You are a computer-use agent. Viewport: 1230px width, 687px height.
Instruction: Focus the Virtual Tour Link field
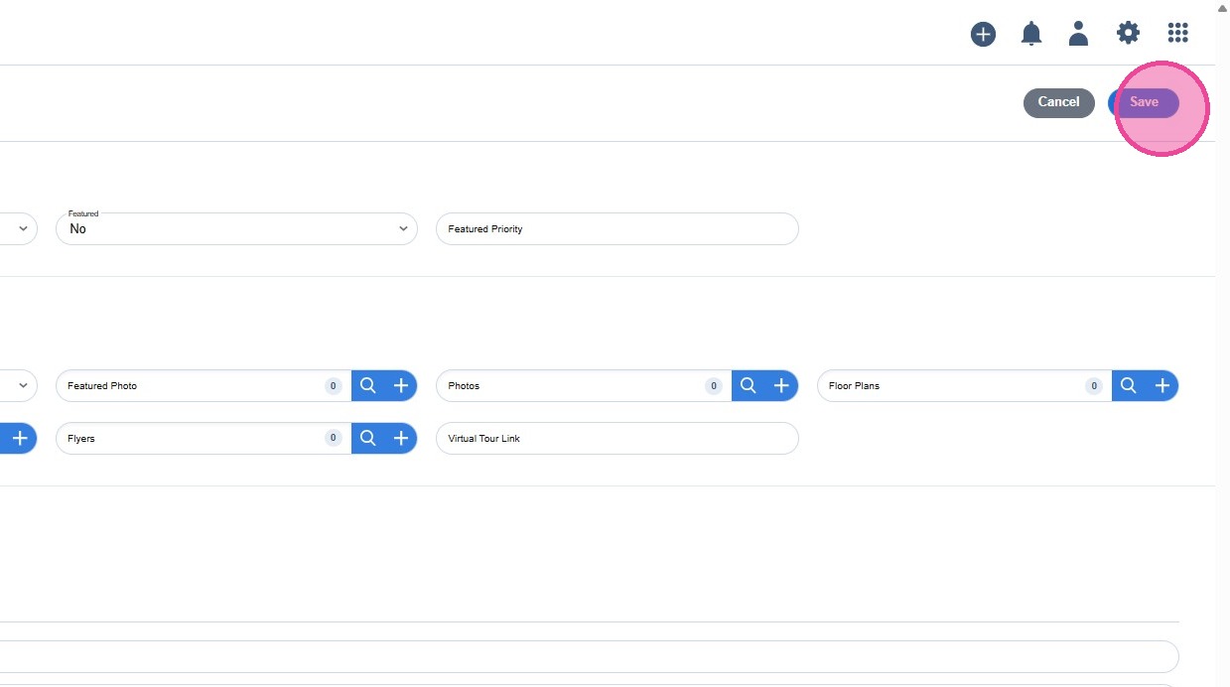coord(617,439)
